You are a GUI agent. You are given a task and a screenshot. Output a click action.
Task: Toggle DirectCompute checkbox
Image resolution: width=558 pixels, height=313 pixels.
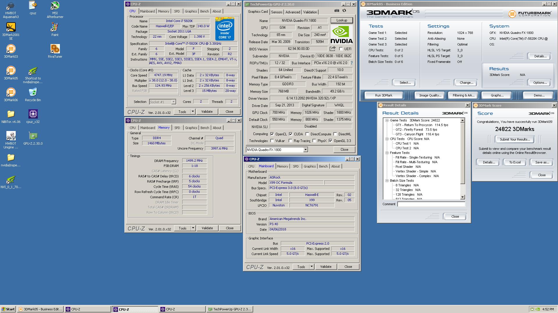coord(307,134)
